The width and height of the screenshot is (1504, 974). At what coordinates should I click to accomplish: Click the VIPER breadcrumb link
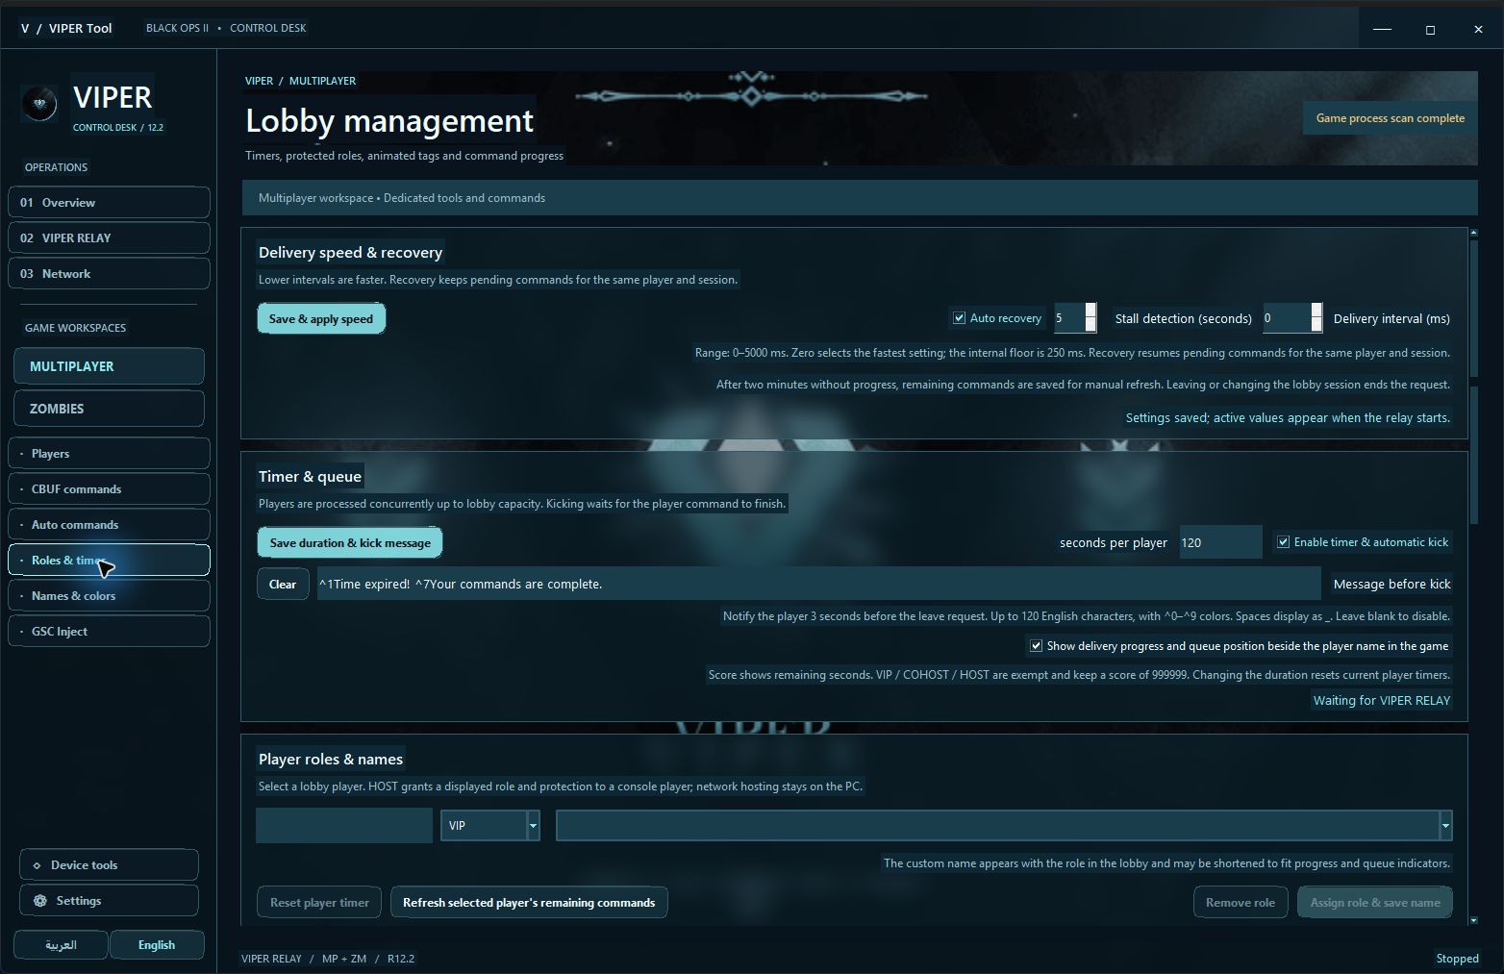tap(259, 81)
